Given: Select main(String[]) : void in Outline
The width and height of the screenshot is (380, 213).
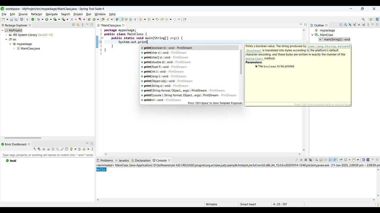Looking at the screenshot, I should pos(335,39).
